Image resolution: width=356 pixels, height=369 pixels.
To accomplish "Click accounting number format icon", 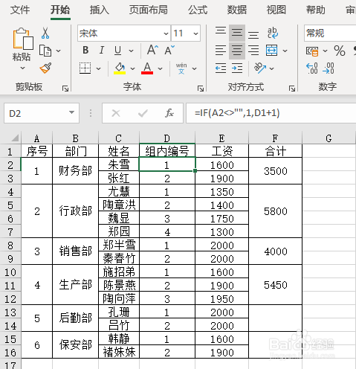I will [312, 51].
